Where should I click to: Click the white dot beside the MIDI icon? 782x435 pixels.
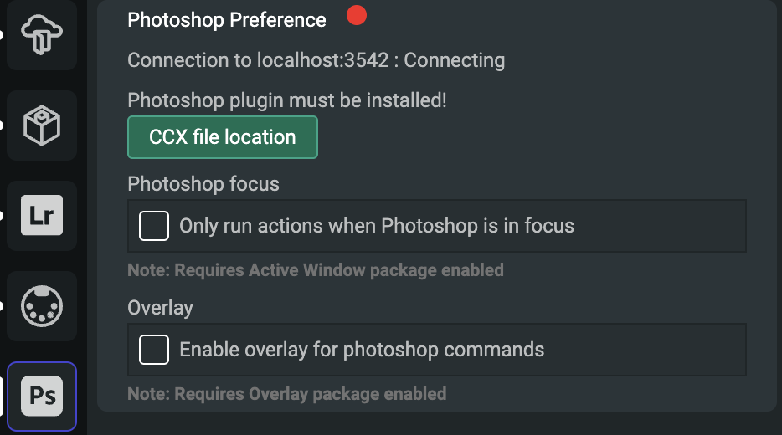click(x=2, y=306)
